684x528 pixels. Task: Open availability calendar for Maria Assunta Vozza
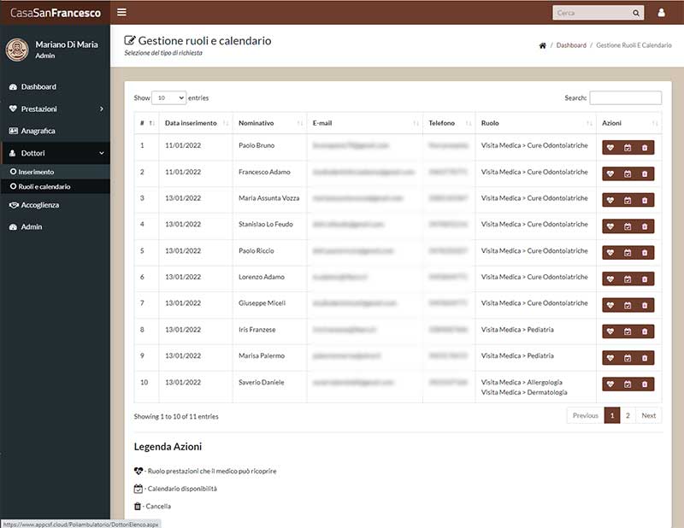(x=628, y=201)
